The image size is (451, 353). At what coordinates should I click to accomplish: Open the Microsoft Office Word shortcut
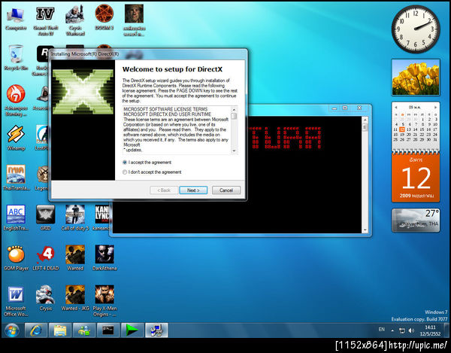pos(16,301)
